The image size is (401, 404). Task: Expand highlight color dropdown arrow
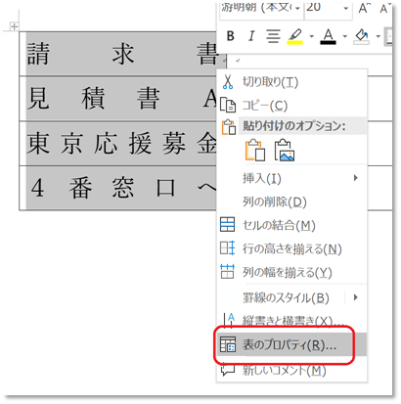point(311,36)
